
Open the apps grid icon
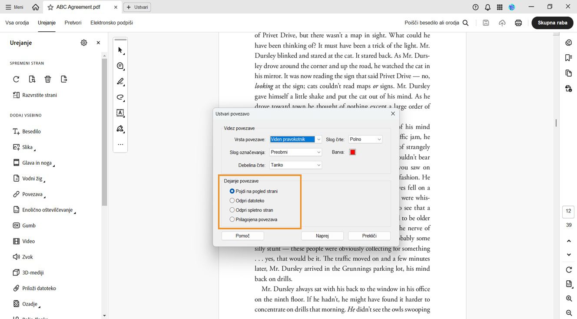point(500,7)
